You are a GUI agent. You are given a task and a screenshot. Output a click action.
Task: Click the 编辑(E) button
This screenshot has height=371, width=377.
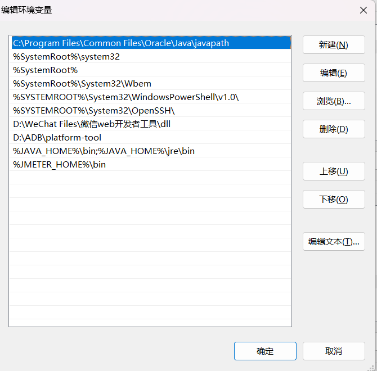click(x=334, y=73)
